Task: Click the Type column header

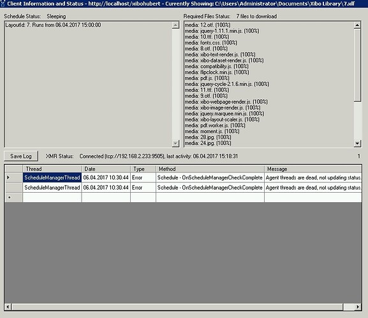Action: click(x=143, y=169)
